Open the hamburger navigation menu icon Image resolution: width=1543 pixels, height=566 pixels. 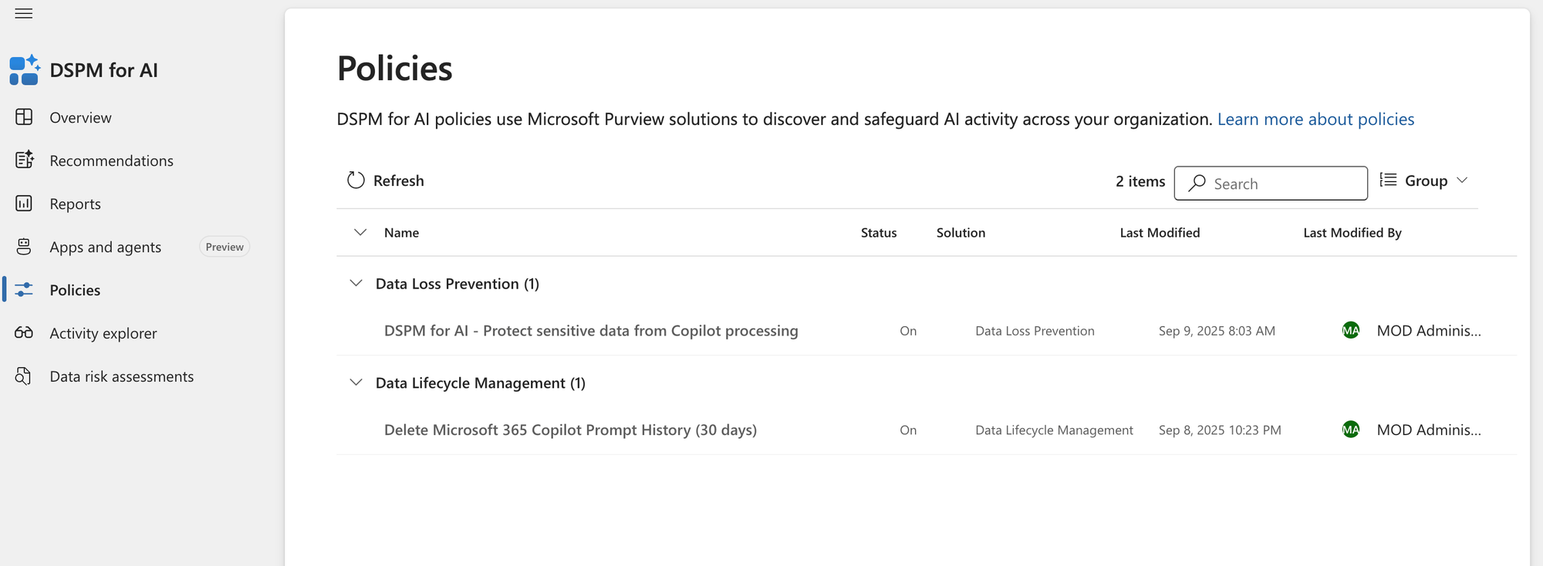pos(24,13)
